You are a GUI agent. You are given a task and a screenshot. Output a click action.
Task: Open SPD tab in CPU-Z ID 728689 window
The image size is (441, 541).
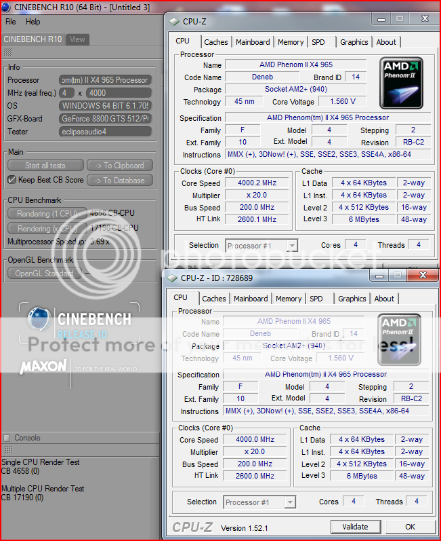coord(316,299)
